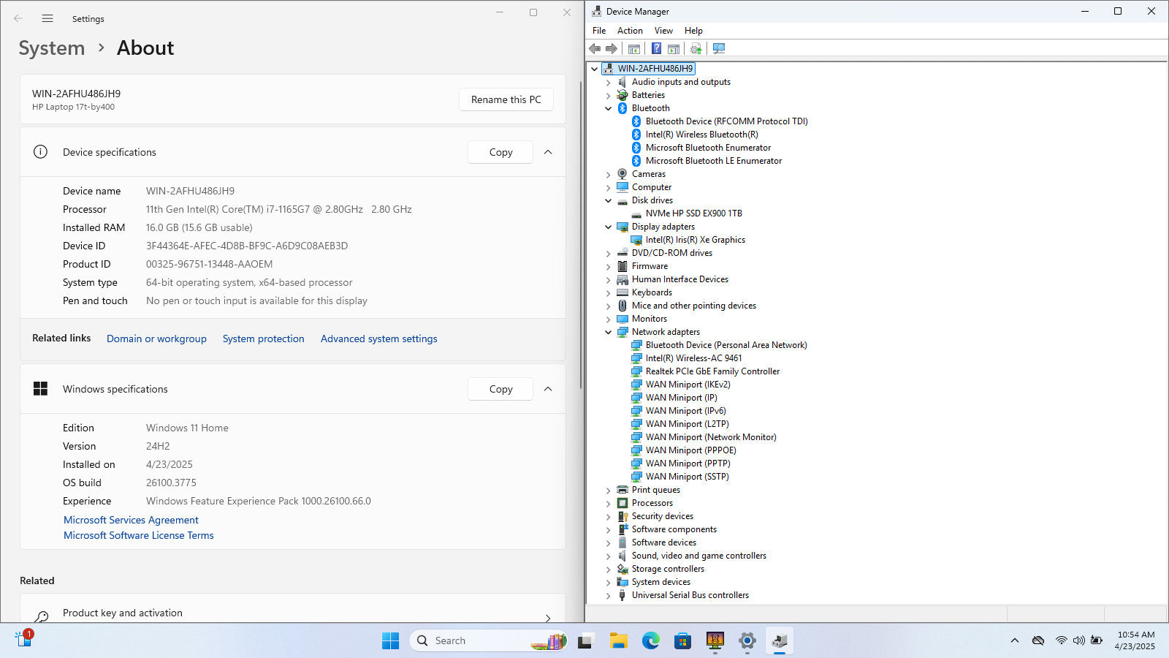The height and width of the screenshot is (658, 1169).
Task: Click the blue Help question mark icon
Action: click(x=656, y=48)
